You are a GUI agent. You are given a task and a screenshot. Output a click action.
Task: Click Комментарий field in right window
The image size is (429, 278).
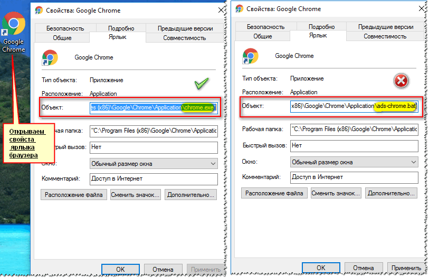(x=354, y=177)
